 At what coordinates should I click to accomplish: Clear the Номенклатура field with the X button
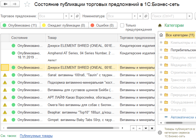141,16
